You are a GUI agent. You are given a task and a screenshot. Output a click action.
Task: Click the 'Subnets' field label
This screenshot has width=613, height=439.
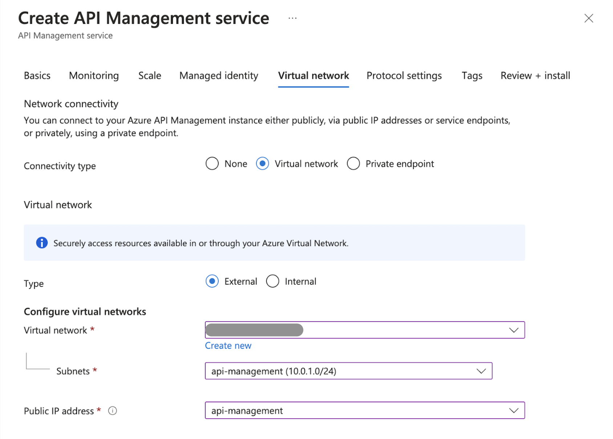pos(73,371)
